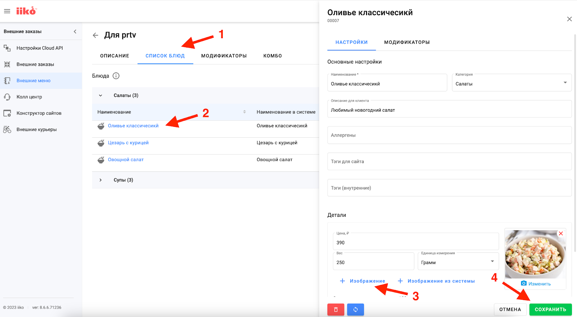Click the Тэги для сайта field
577x317 pixels.
tap(449, 161)
